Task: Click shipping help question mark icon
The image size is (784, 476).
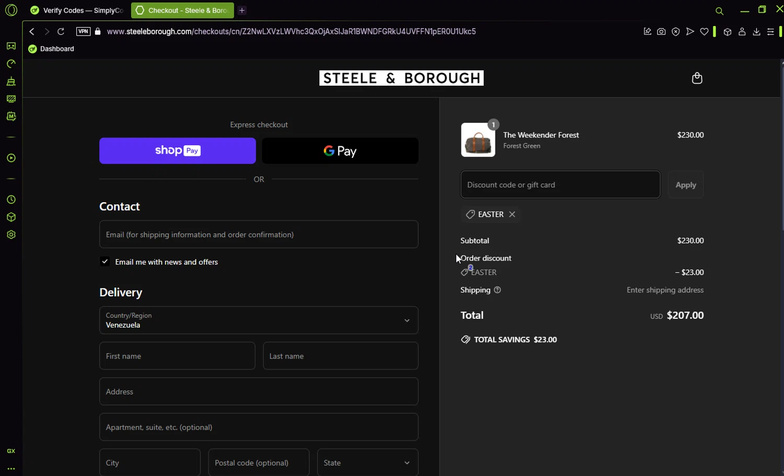Action: click(497, 290)
